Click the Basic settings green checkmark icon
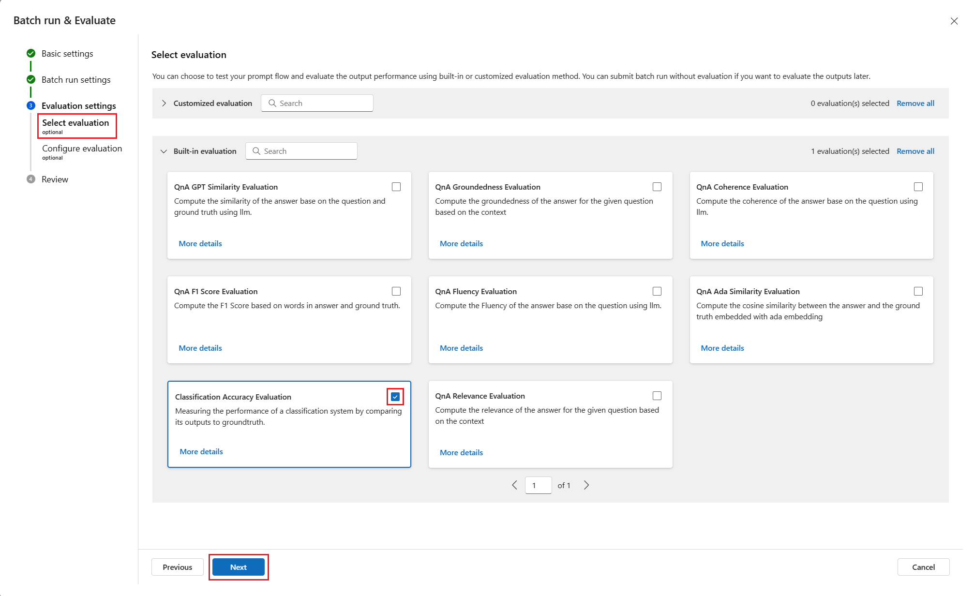The image size is (974, 596). [31, 53]
